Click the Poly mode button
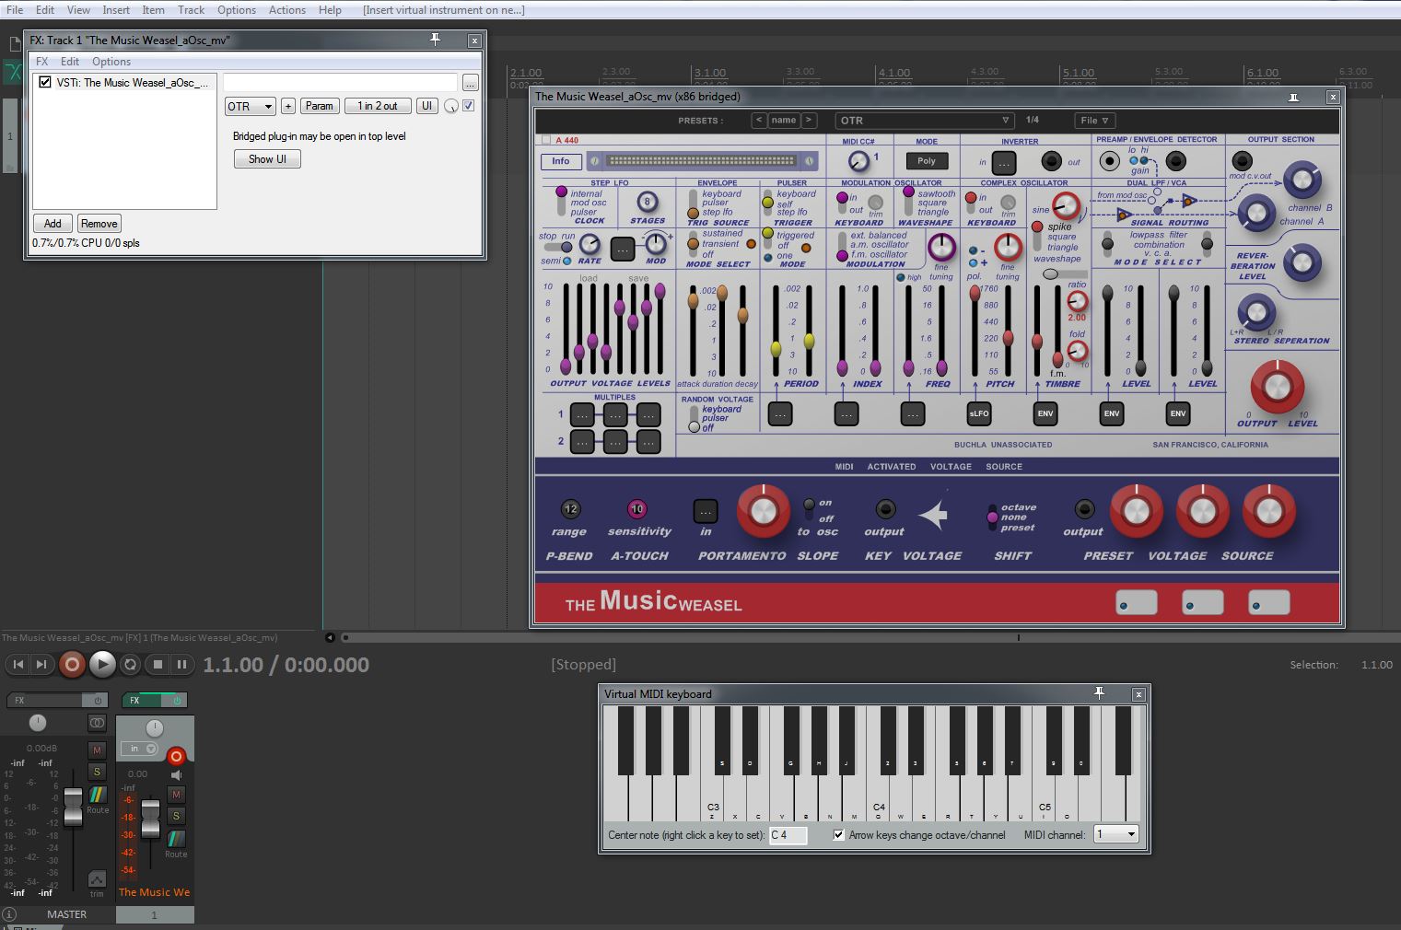This screenshot has width=1401, height=930. coord(927,161)
